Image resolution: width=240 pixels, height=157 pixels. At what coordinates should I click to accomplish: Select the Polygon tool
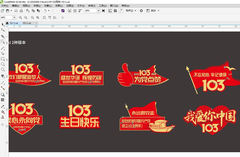(3, 69)
